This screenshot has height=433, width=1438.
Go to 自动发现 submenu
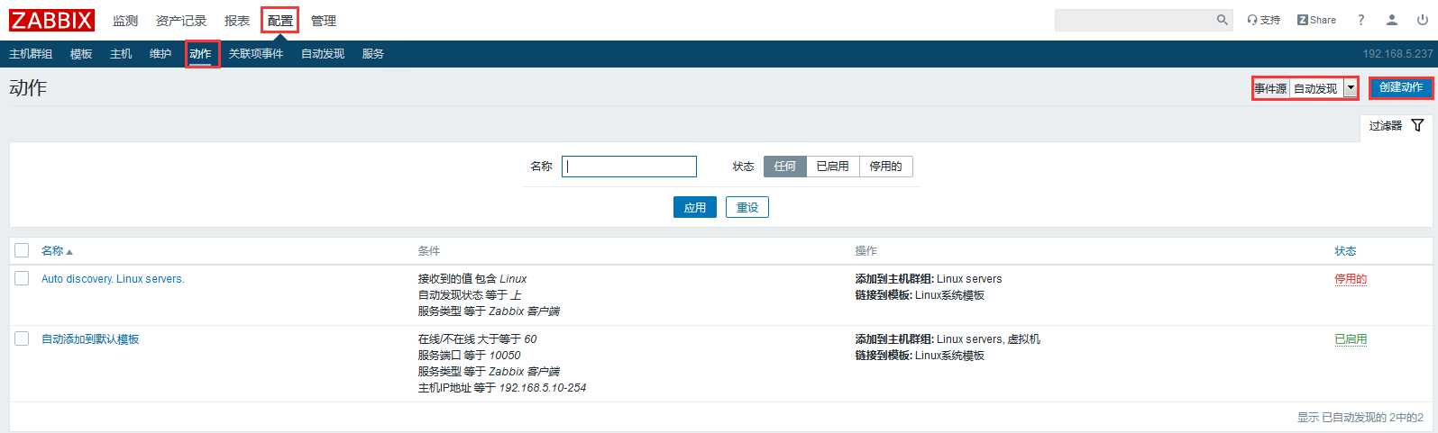[x=323, y=54]
